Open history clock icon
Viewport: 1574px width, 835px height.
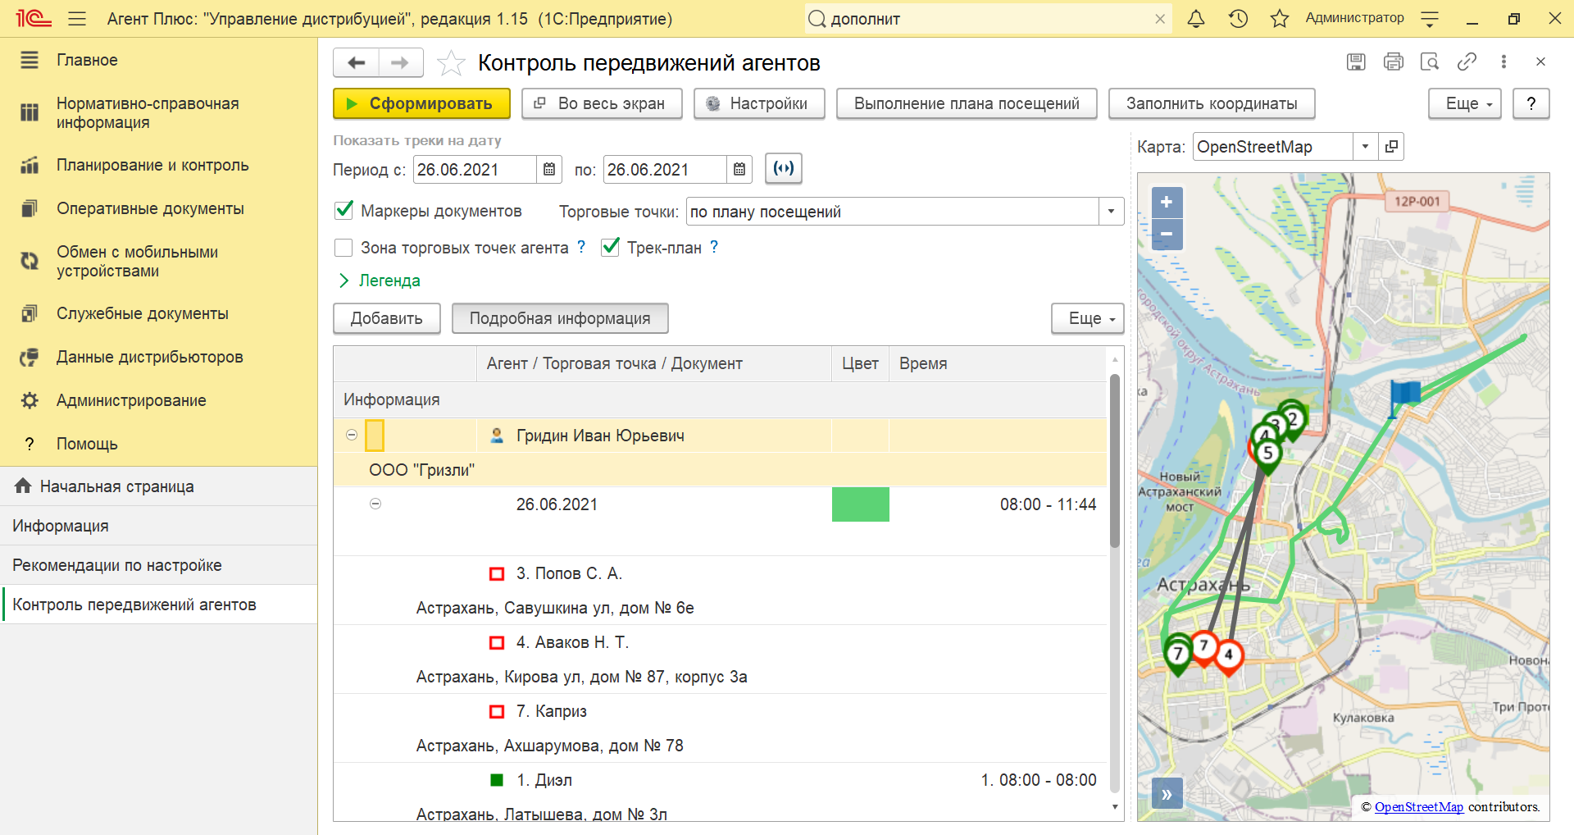point(1238,18)
